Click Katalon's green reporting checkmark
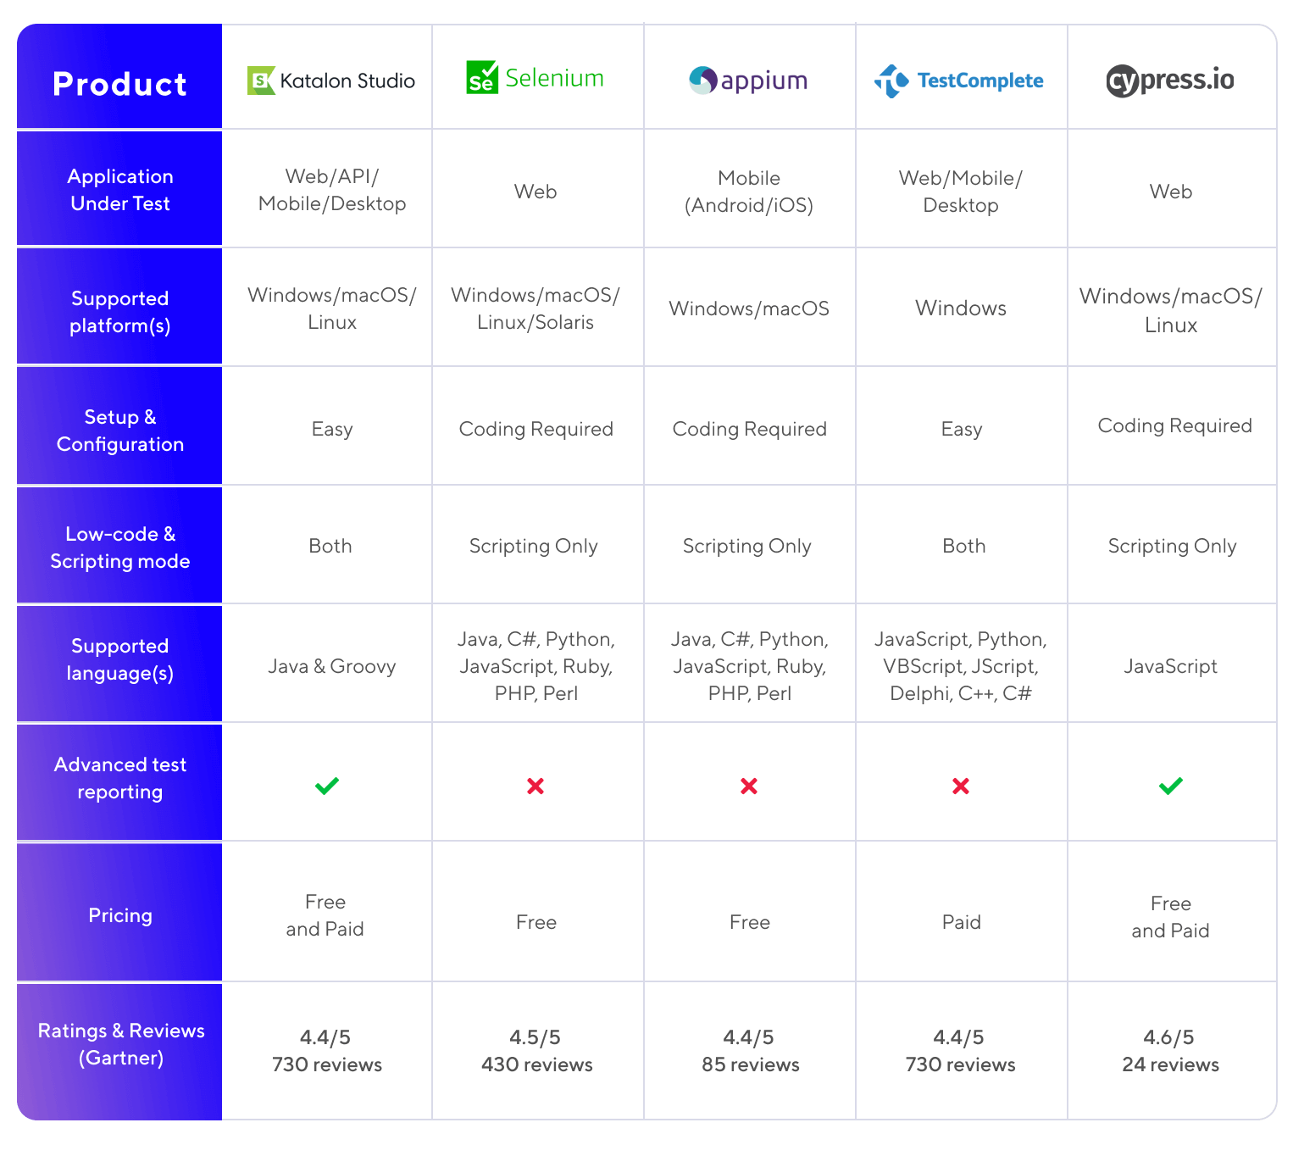The width and height of the screenshot is (1293, 1156). 327,786
